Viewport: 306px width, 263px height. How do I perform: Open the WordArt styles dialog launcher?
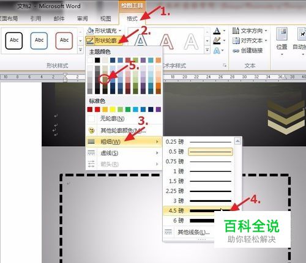pos(225,65)
